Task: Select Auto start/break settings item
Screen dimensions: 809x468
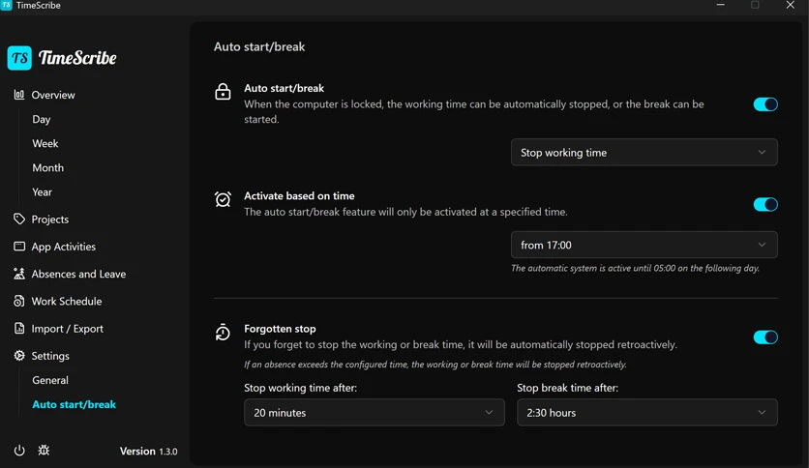Action: pyautogui.click(x=74, y=404)
